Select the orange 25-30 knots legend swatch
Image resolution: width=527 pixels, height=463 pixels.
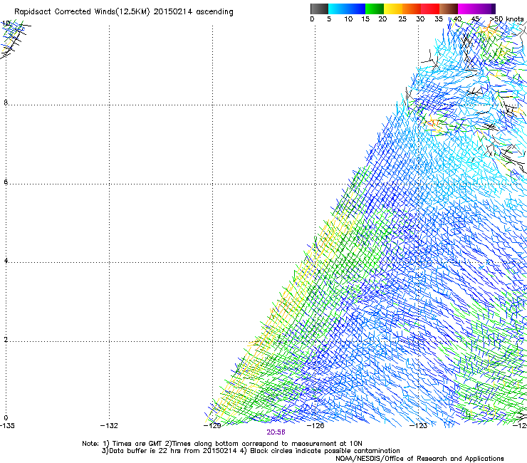pyautogui.click(x=412, y=9)
